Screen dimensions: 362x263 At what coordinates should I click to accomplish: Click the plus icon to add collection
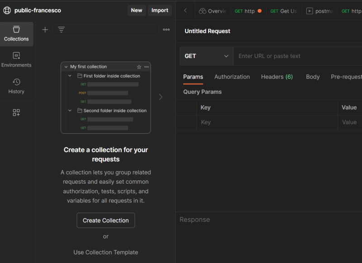[45, 30]
